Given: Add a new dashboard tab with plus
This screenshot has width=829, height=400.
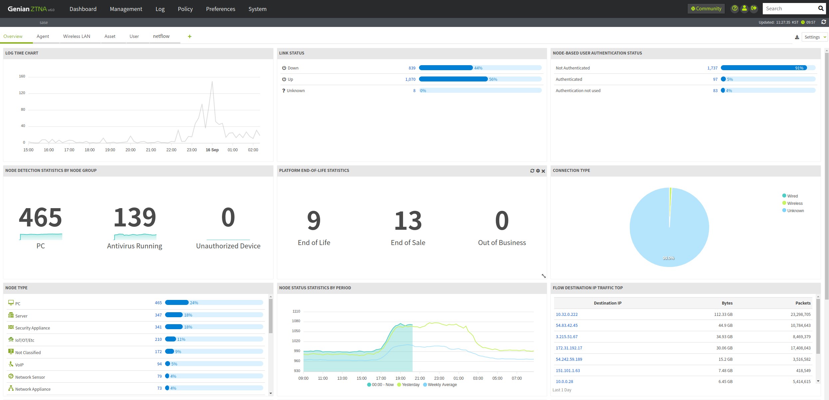Looking at the screenshot, I should click(190, 37).
